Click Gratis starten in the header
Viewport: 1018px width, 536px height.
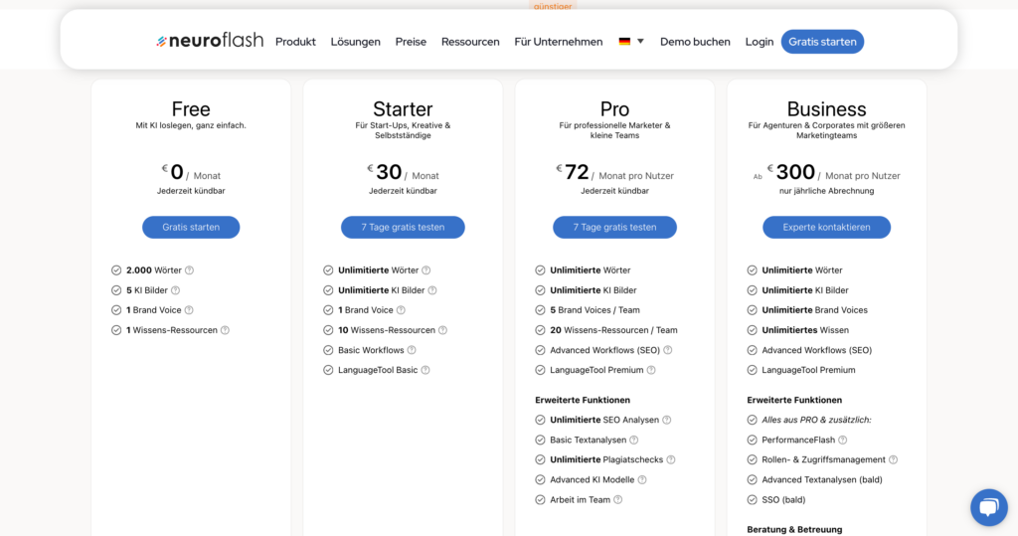pyautogui.click(x=822, y=42)
